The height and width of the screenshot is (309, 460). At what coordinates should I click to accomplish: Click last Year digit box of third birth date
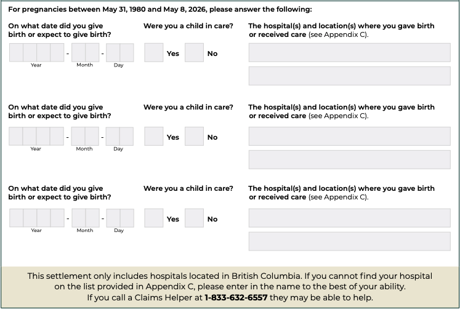tap(57, 218)
